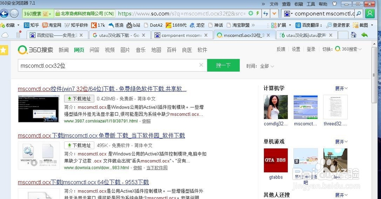Go back with the browser back arrow
This screenshot has width=381, height=199.
click(x=4, y=14)
